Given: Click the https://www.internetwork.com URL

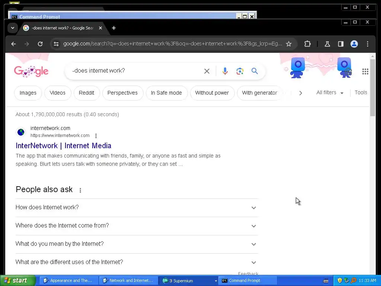Looking at the screenshot, I should pos(60,136).
